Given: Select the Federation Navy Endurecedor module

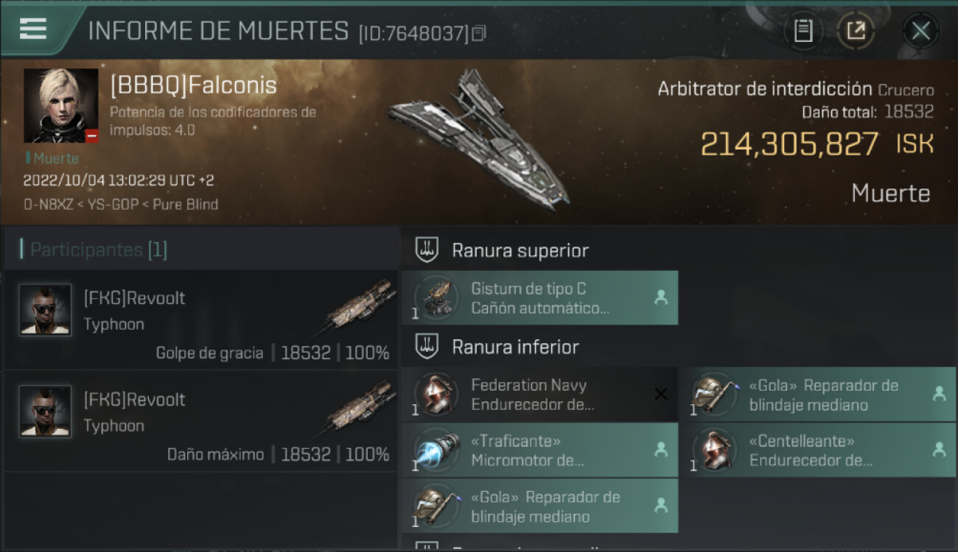Looking at the screenshot, I should pyautogui.click(x=540, y=394).
